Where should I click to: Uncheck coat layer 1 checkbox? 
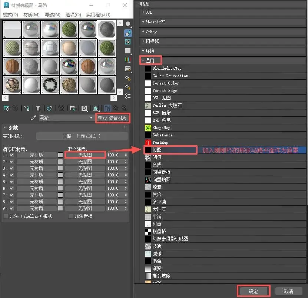[x=12, y=155]
